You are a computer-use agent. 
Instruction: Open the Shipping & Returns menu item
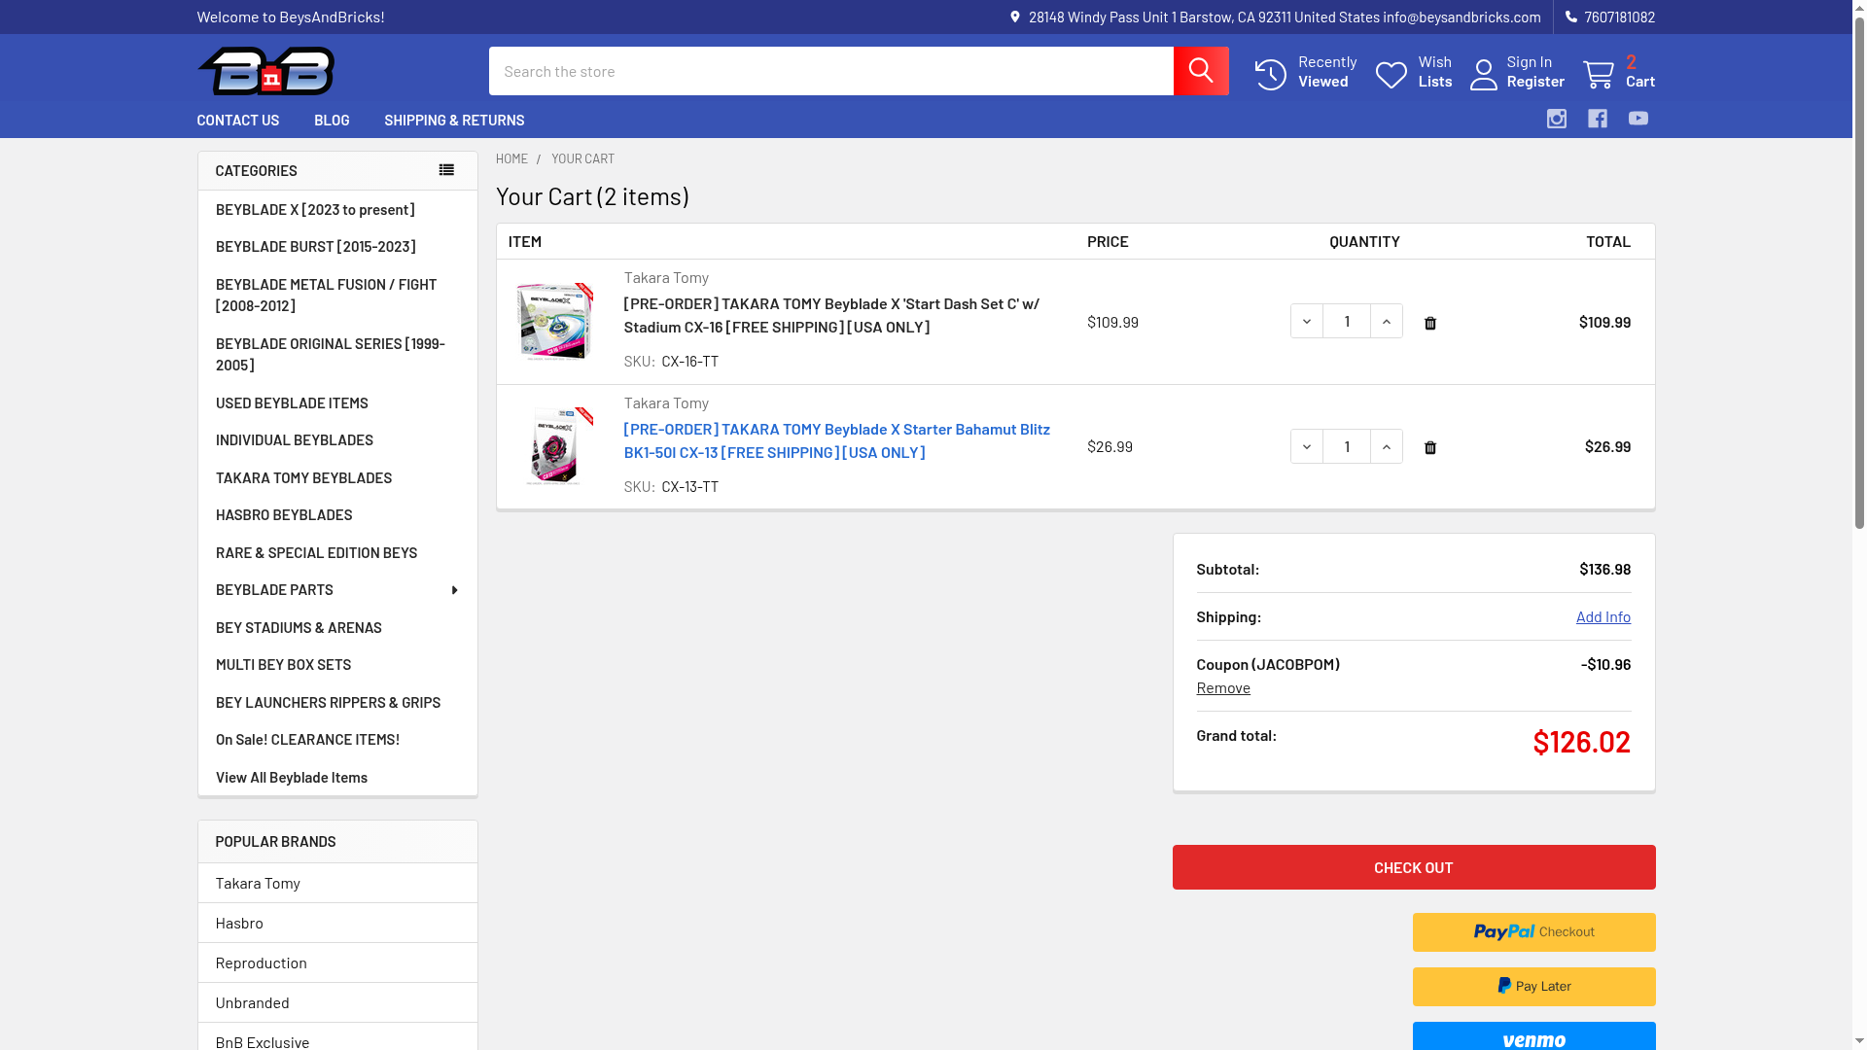tap(453, 120)
